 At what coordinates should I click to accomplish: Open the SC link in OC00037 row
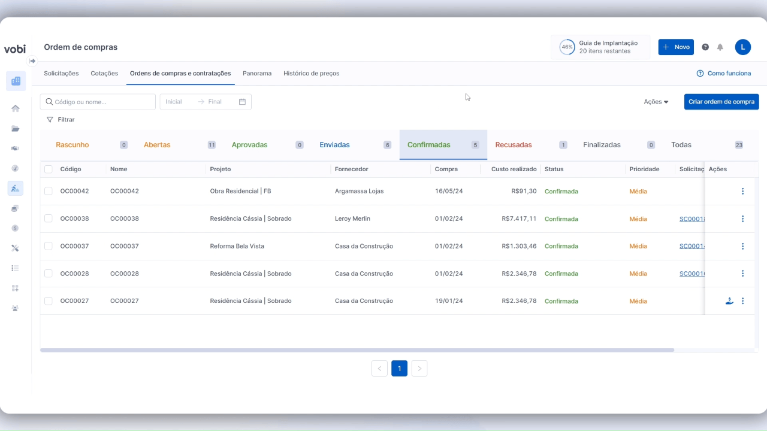[692, 246]
